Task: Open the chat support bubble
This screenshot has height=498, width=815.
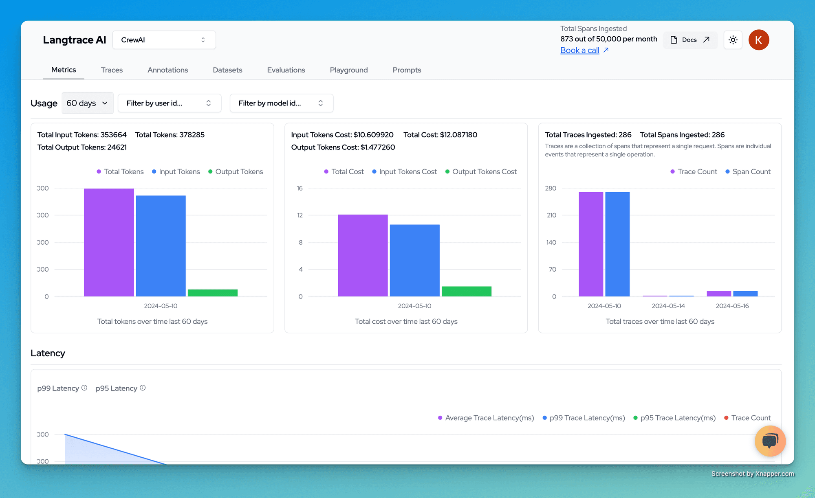Action: tap(770, 441)
